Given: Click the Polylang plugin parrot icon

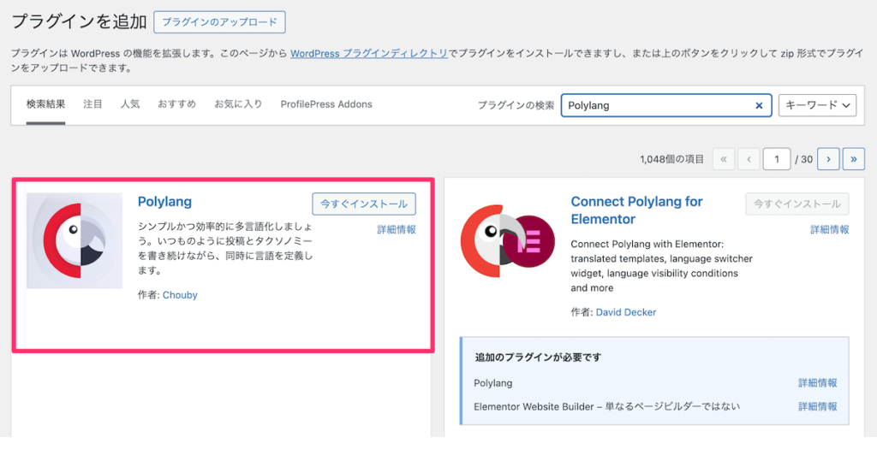Looking at the screenshot, I should pyautogui.click(x=75, y=240).
